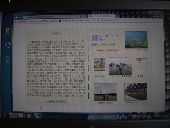Click the add-to-favorites-bar star icon
The image size is (170, 128).
coord(16,22)
